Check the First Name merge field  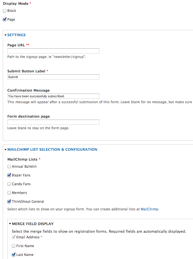(x=14, y=246)
